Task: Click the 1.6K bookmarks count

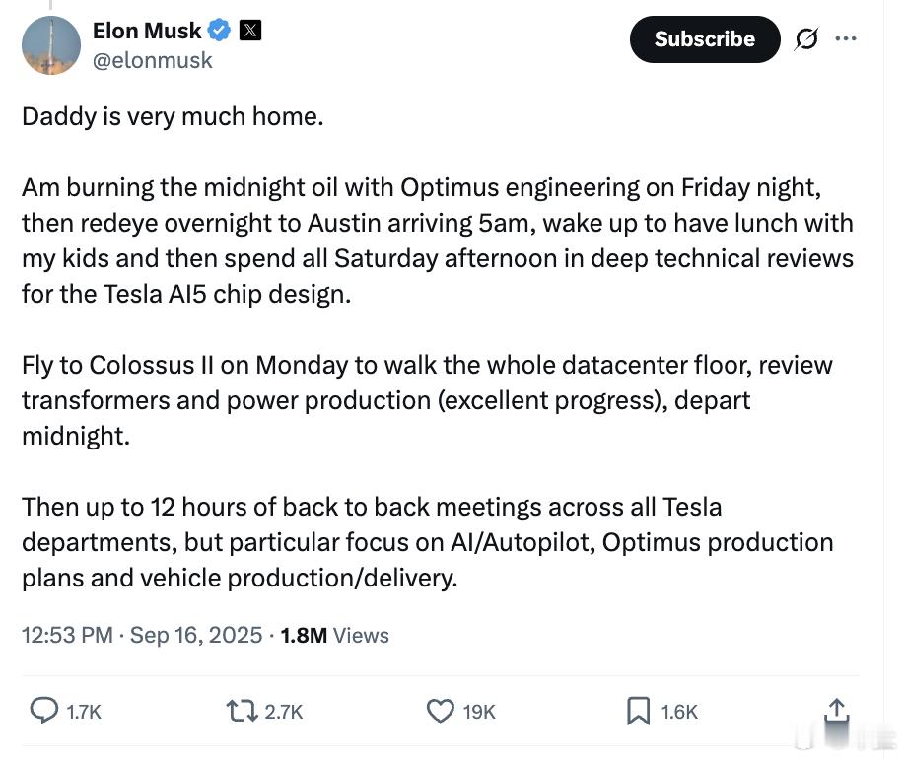Action: click(x=679, y=712)
